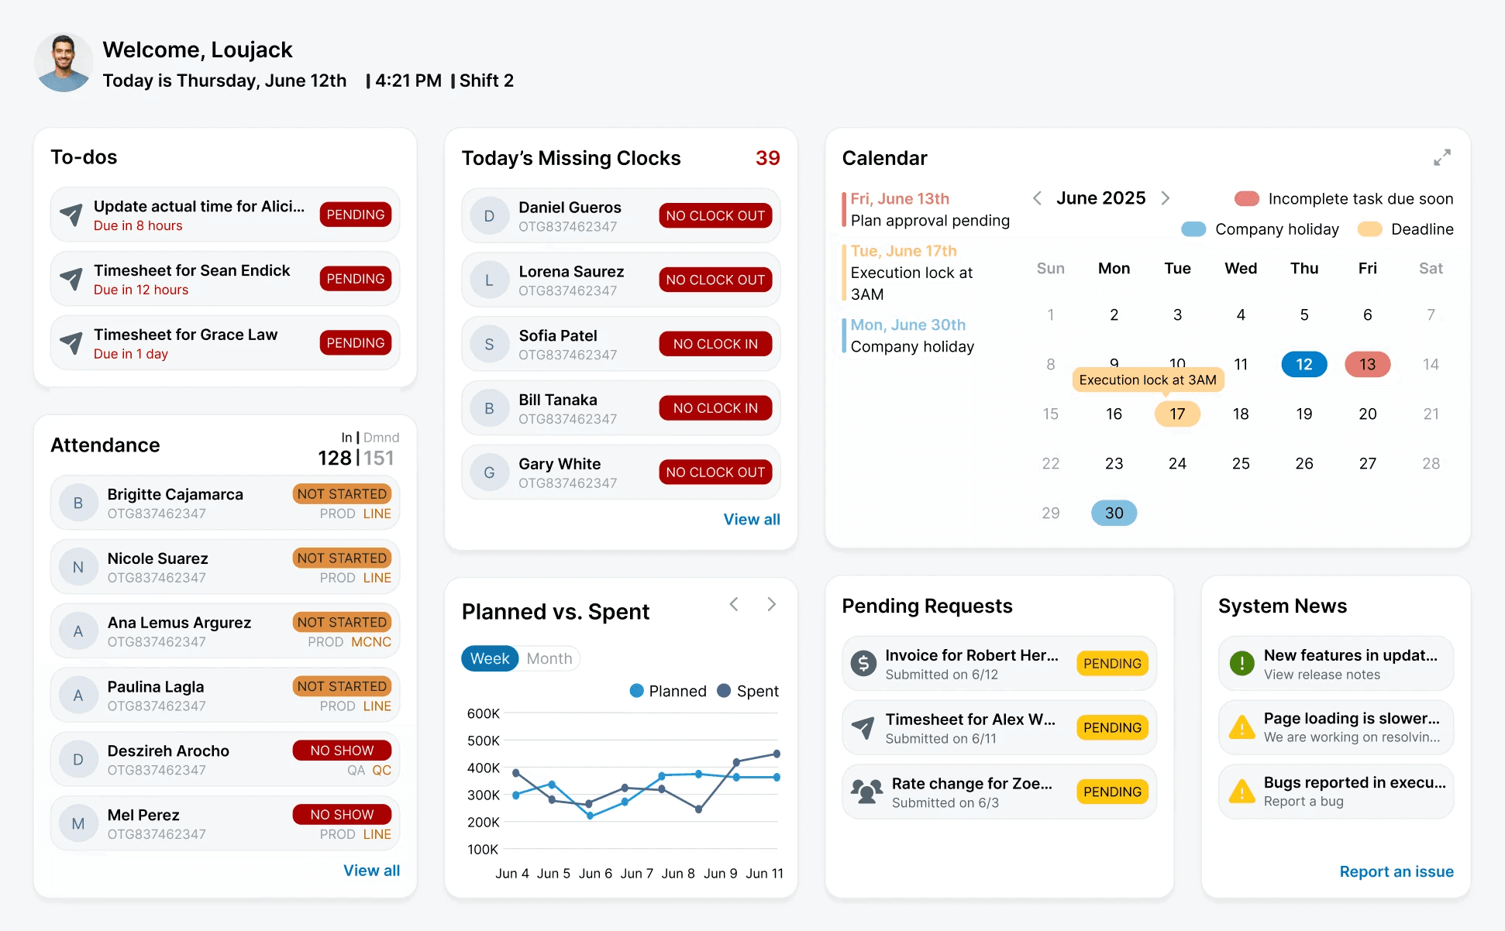The image size is (1505, 931).
Task: Switch chart view to Week
Action: [490, 658]
